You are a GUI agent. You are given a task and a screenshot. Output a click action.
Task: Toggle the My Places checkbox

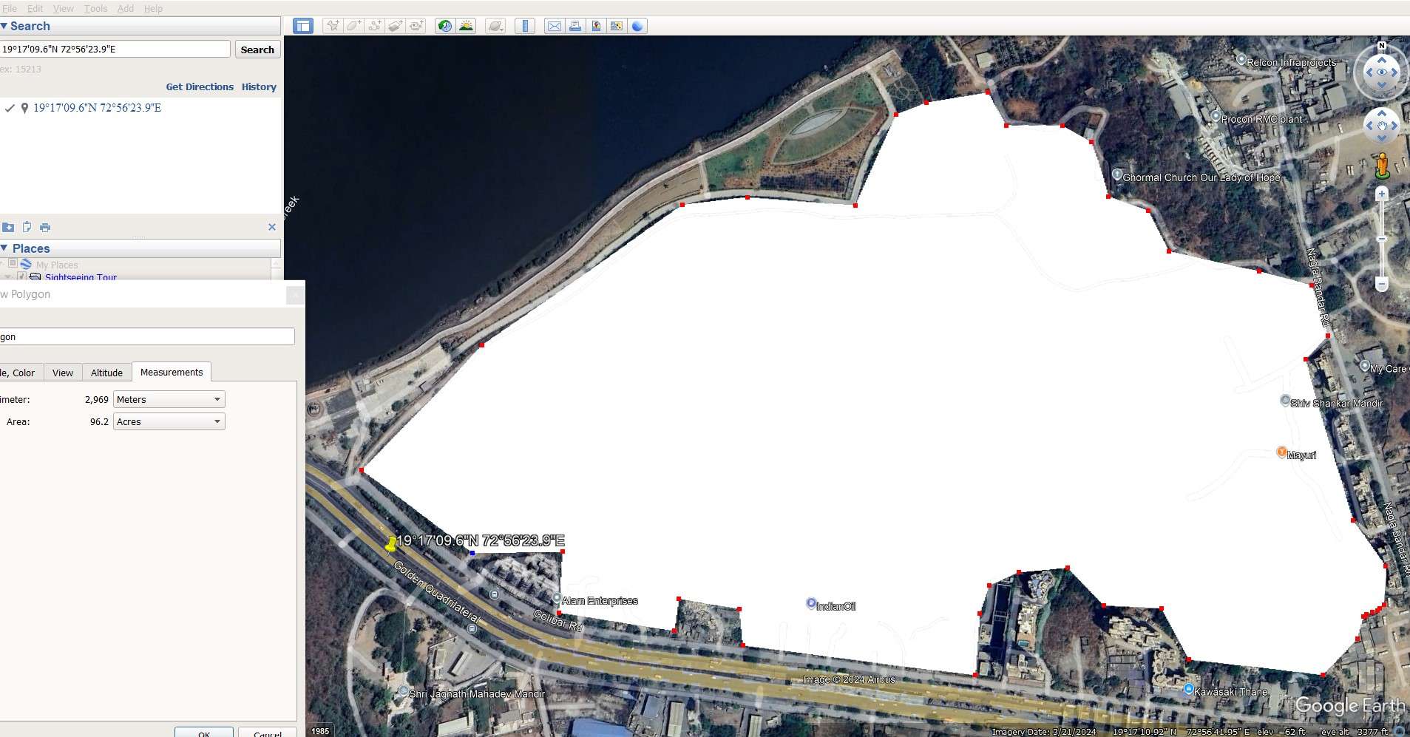[x=13, y=264]
